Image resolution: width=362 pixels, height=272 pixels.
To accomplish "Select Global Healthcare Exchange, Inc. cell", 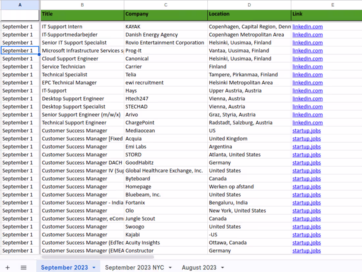I will (166, 171).
